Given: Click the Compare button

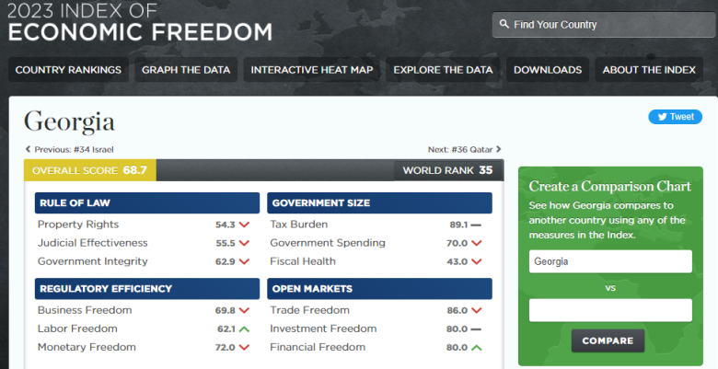Looking at the screenshot, I should (608, 340).
